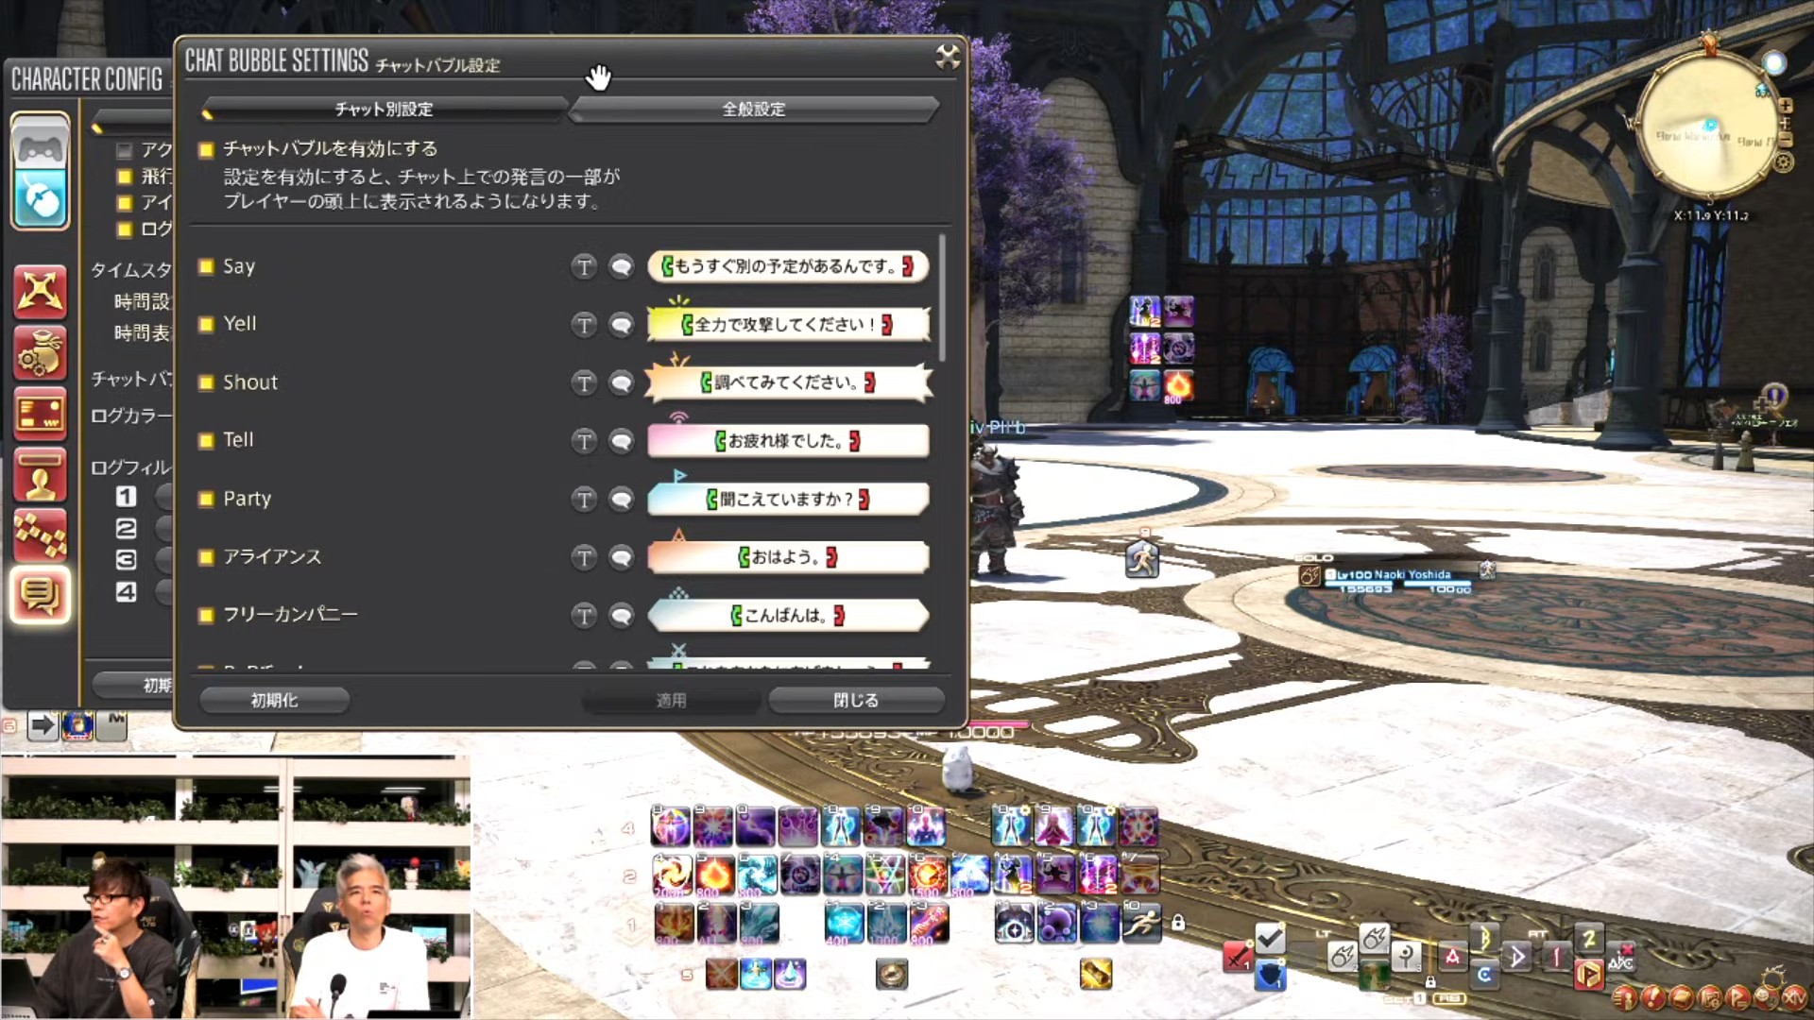This screenshot has width=1814, height=1020.
Task: Disable the チャットバブルを有効にする checkbox
Action: click(x=206, y=149)
